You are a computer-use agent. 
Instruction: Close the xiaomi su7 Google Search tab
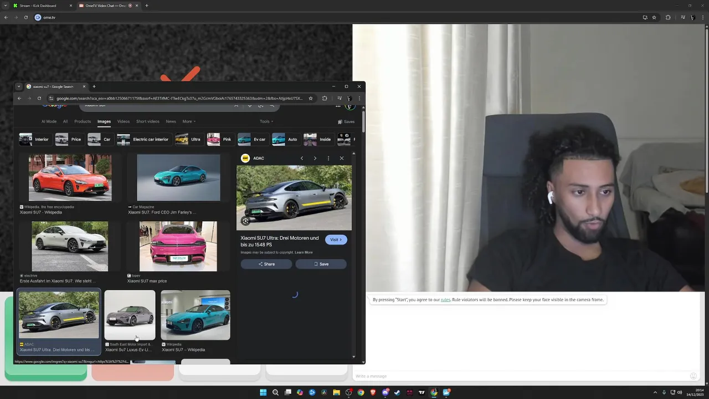84,86
